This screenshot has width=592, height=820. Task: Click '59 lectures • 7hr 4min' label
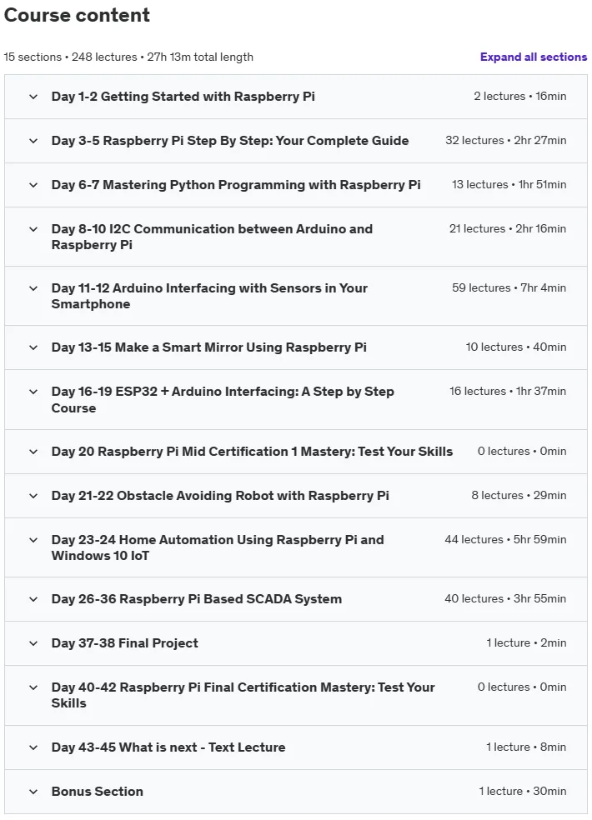(509, 288)
